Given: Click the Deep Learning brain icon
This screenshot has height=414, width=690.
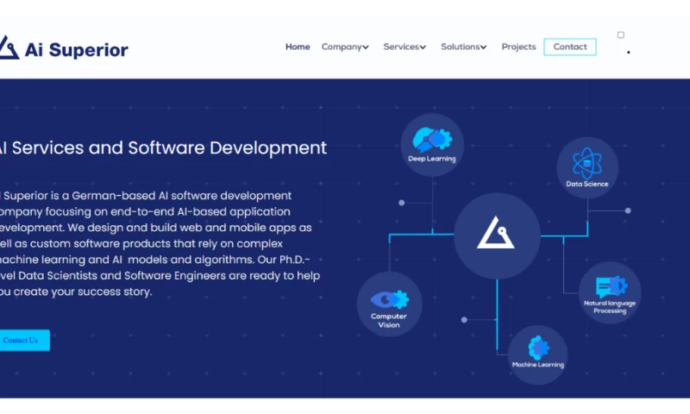Looking at the screenshot, I should (x=432, y=139).
